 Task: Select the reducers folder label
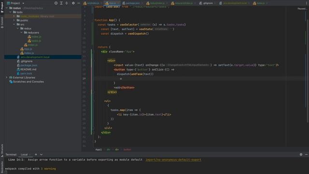[33, 32]
